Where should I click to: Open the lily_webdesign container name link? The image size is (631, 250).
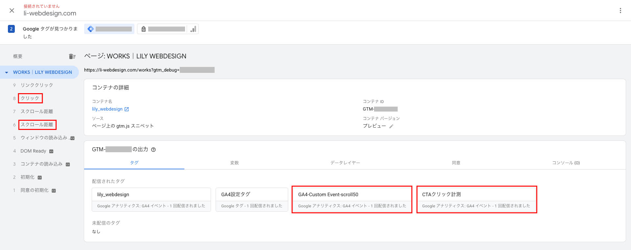click(x=107, y=109)
